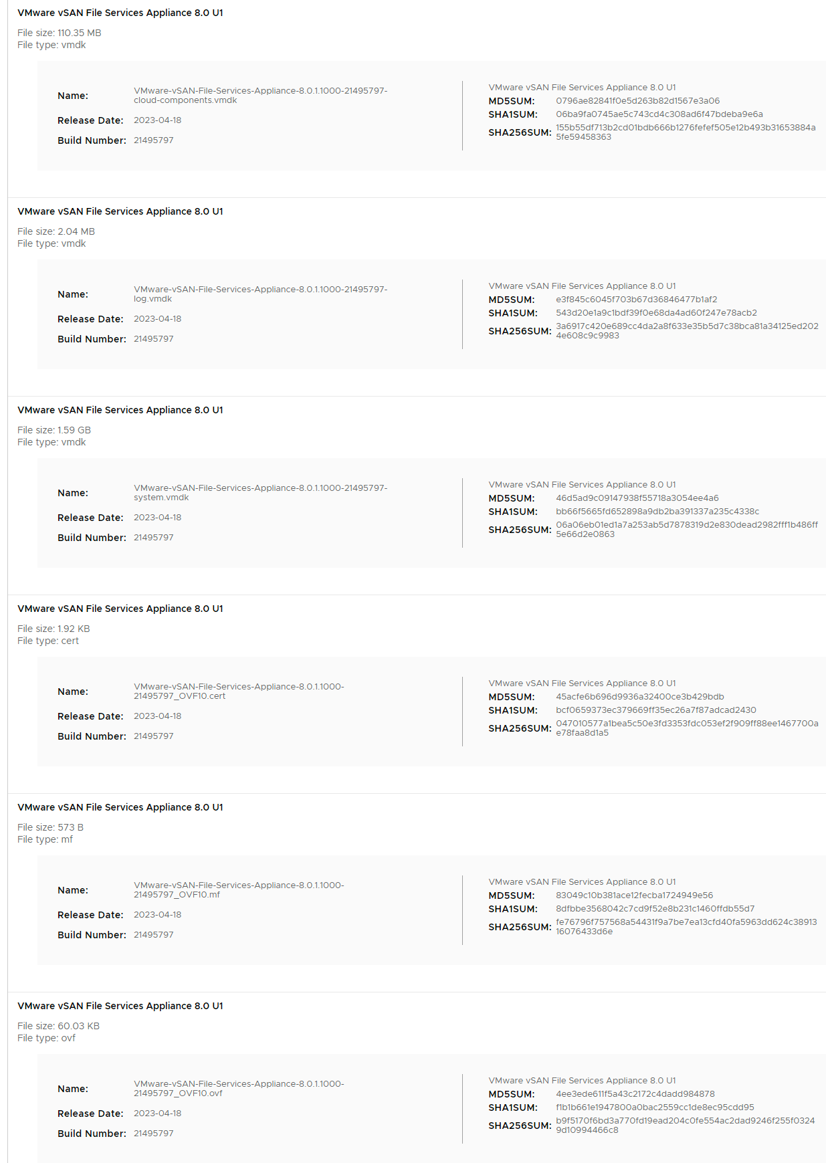Click the SHA1SUM value starting with 06ba9f

click(x=659, y=114)
